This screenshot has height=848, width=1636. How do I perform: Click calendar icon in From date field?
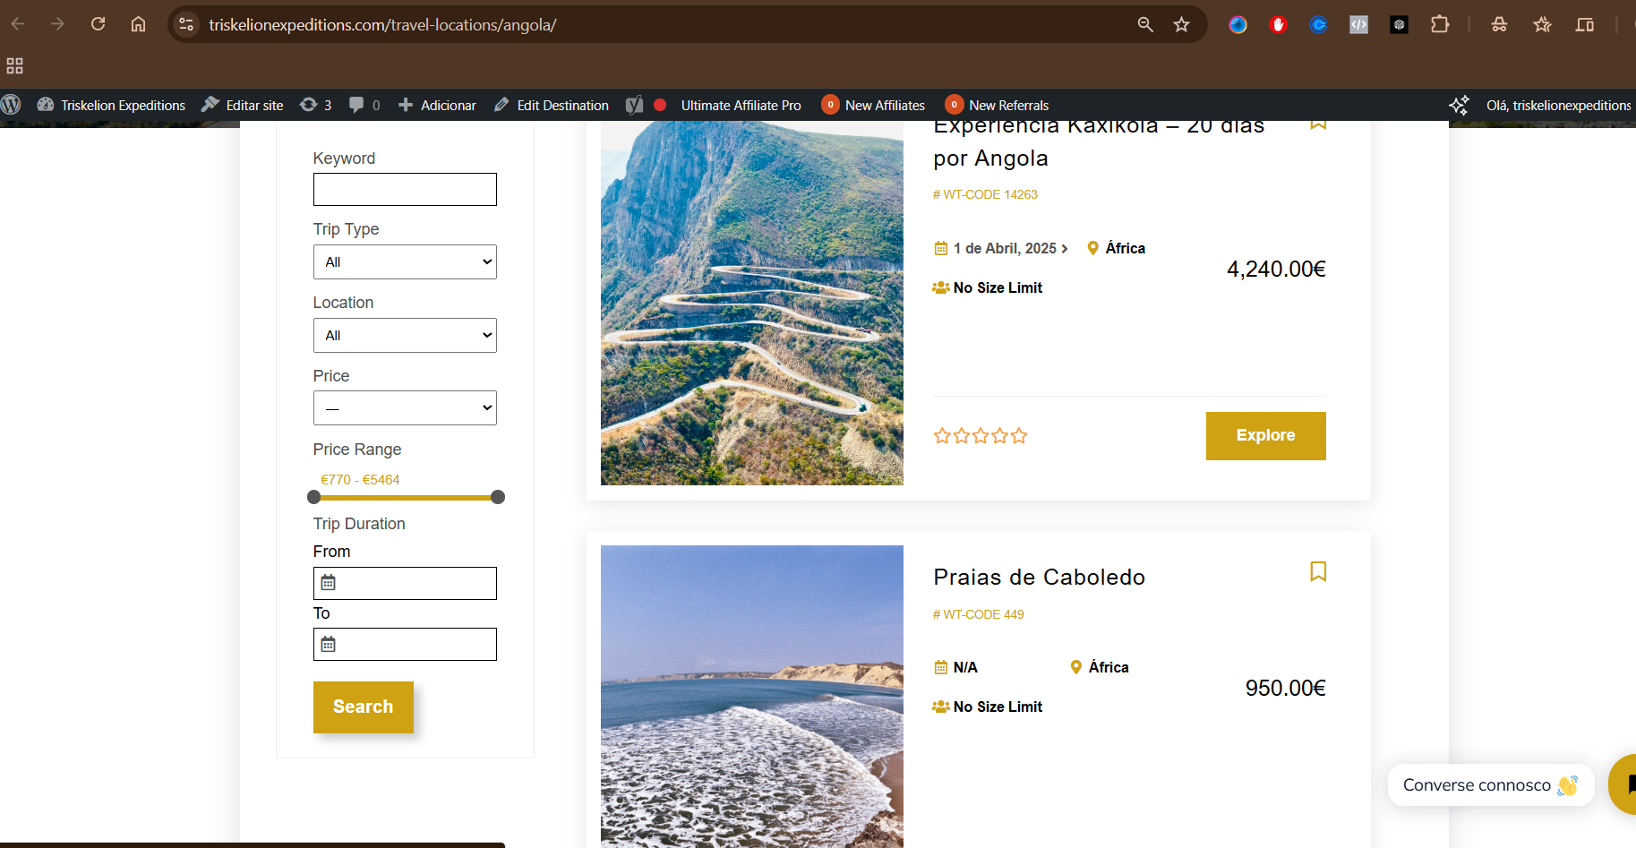coord(329,583)
